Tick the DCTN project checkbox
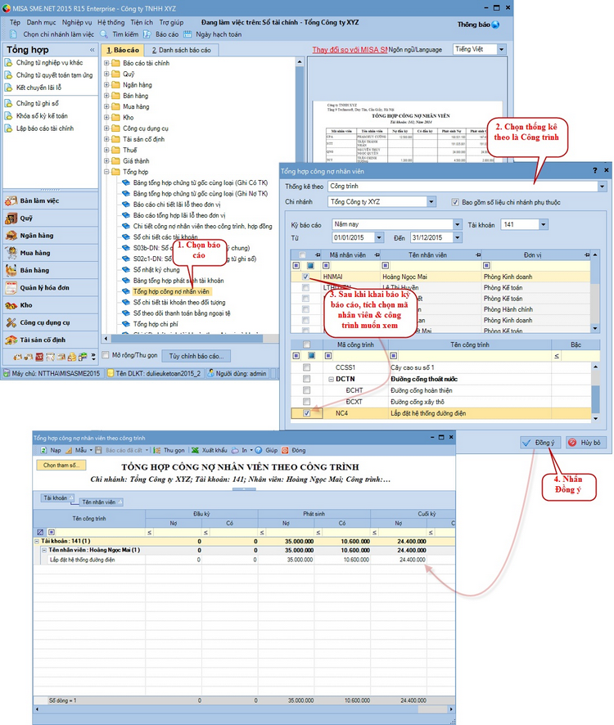 (306, 379)
